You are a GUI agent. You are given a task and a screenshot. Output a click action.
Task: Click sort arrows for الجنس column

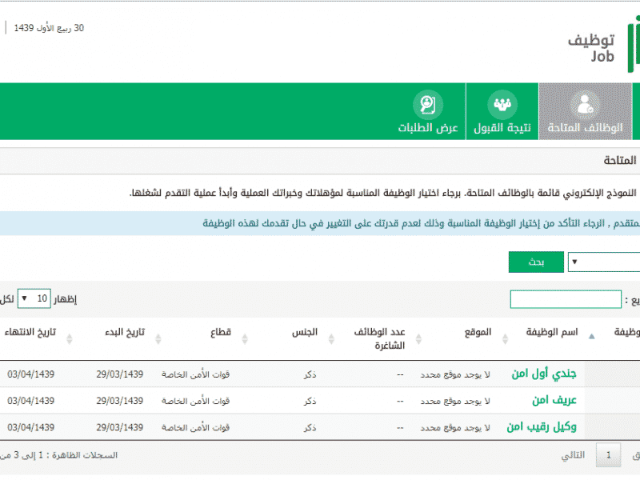point(245,338)
